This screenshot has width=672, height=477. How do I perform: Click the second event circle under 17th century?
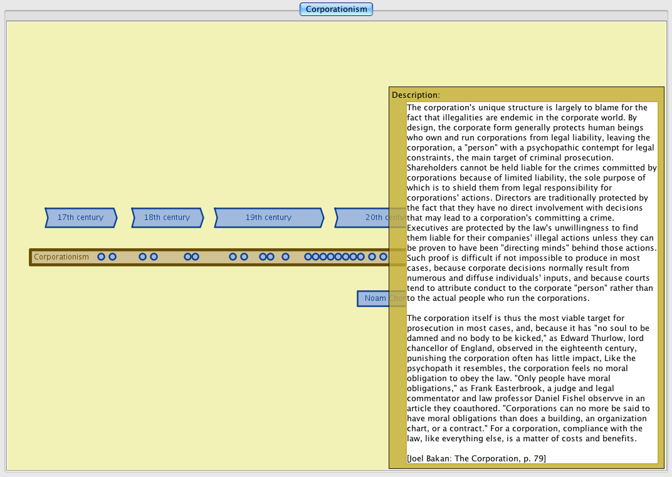tap(112, 257)
